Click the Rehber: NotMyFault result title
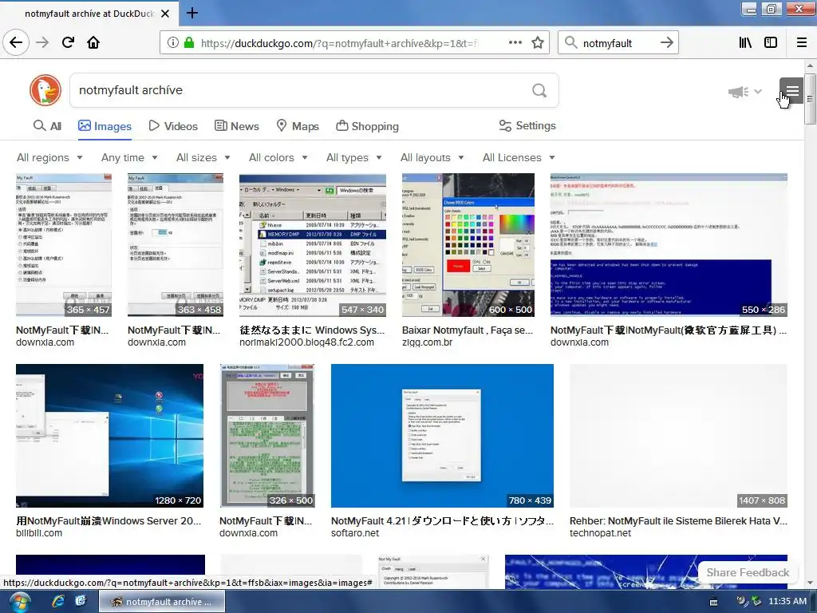Viewport: 817px width, 613px height. pos(678,520)
